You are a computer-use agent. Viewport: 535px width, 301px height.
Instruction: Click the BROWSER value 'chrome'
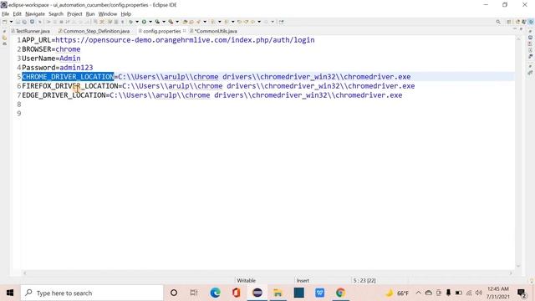pyautogui.click(x=68, y=49)
